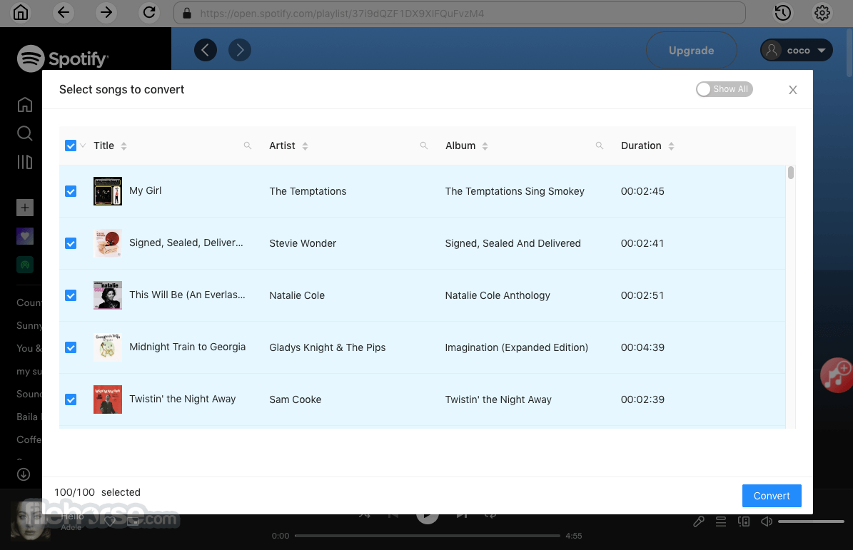Open the browser home icon in top toolbar

coord(21,13)
